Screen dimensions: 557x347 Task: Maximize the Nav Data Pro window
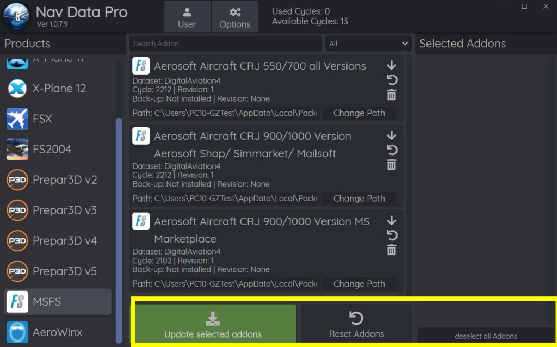pos(524,7)
